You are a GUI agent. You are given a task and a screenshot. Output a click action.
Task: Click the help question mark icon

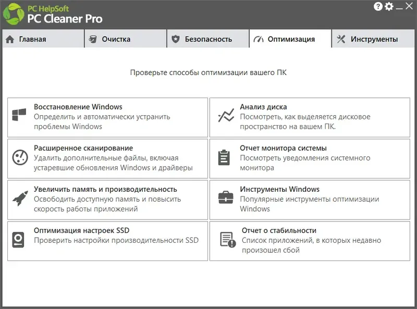[378, 6]
